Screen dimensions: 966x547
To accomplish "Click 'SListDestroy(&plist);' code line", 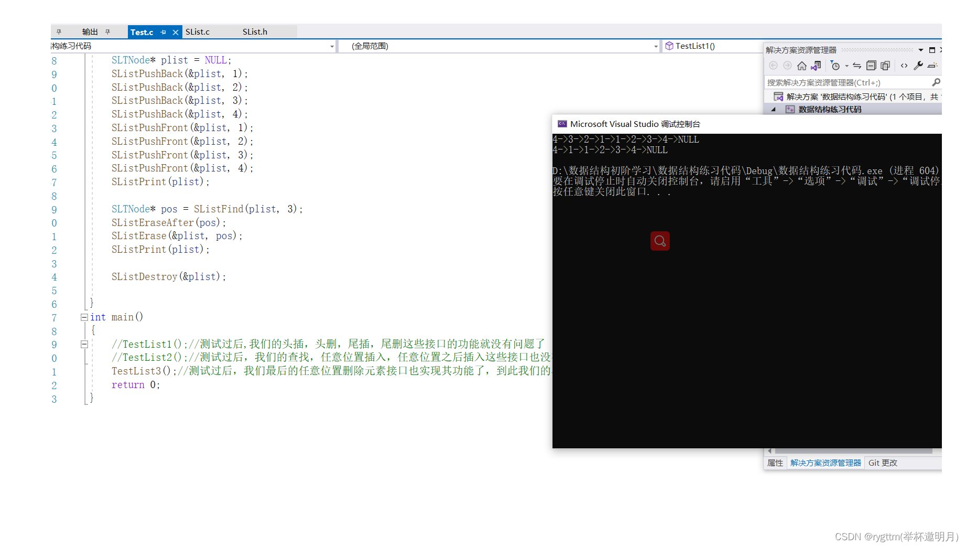I will [168, 277].
